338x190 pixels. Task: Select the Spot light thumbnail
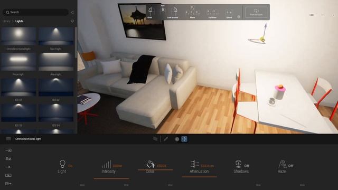tap(56, 36)
